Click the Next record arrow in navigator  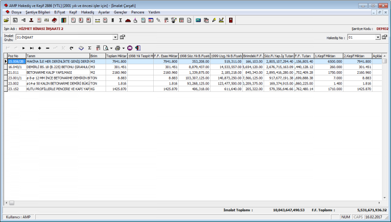tap(23, 47)
